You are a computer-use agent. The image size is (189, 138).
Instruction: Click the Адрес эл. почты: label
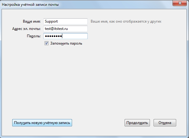click(x=26, y=29)
